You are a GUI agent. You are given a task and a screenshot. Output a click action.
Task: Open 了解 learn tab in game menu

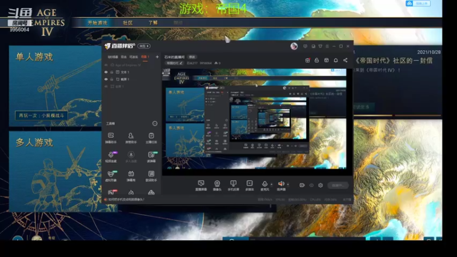(x=153, y=23)
